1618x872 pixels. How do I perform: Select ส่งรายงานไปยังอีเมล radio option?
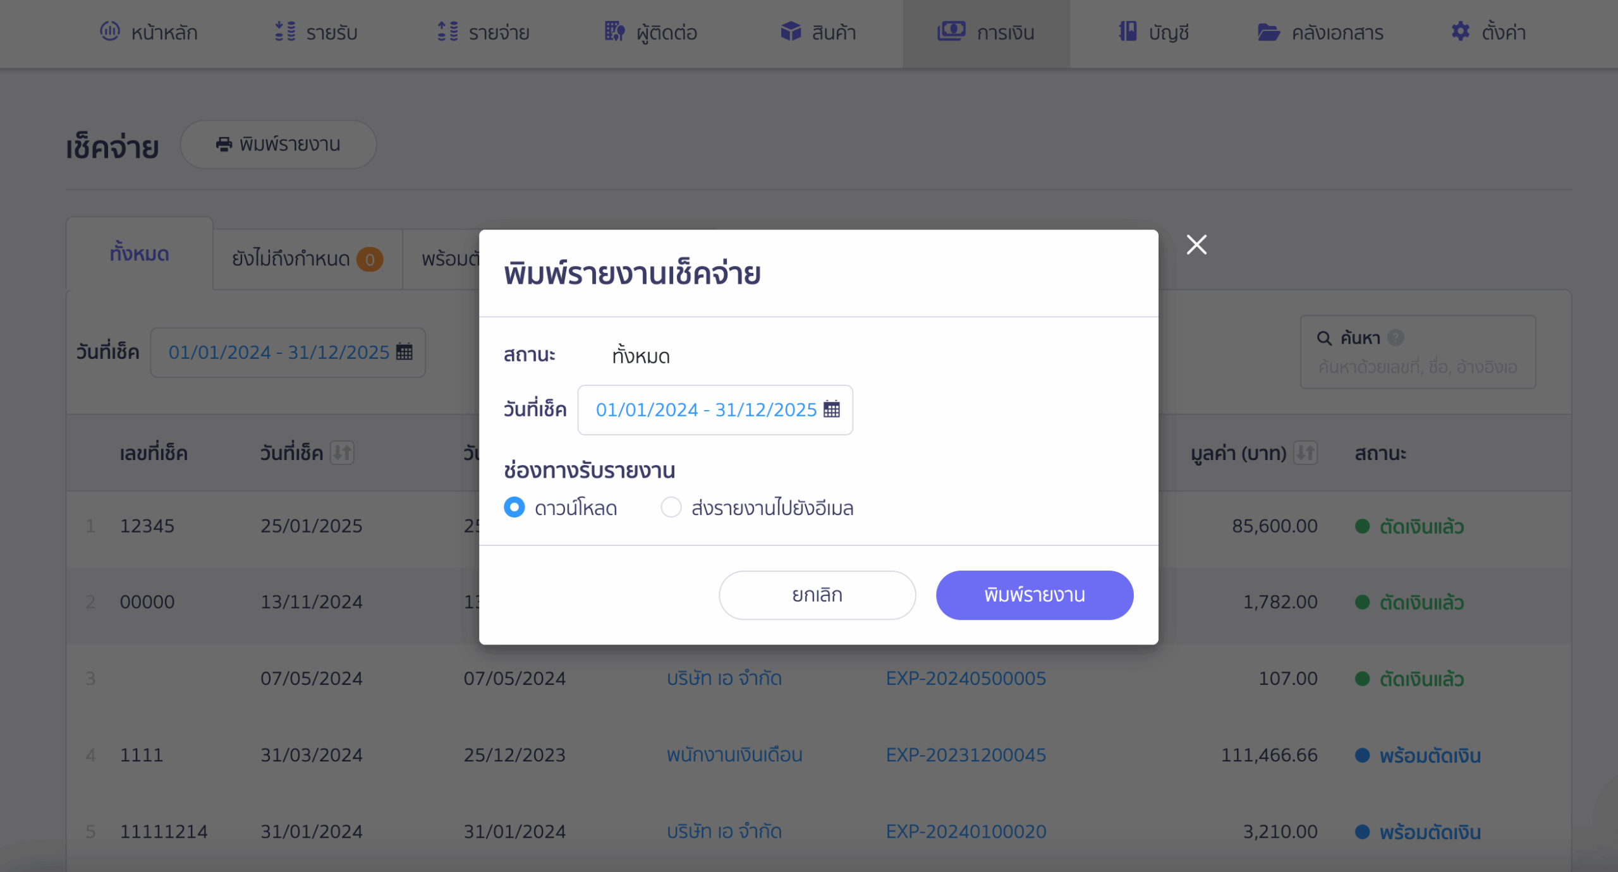point(671,507)
